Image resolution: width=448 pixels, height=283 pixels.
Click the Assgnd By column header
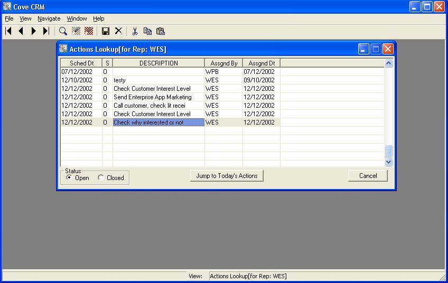(x=223, y=63)
